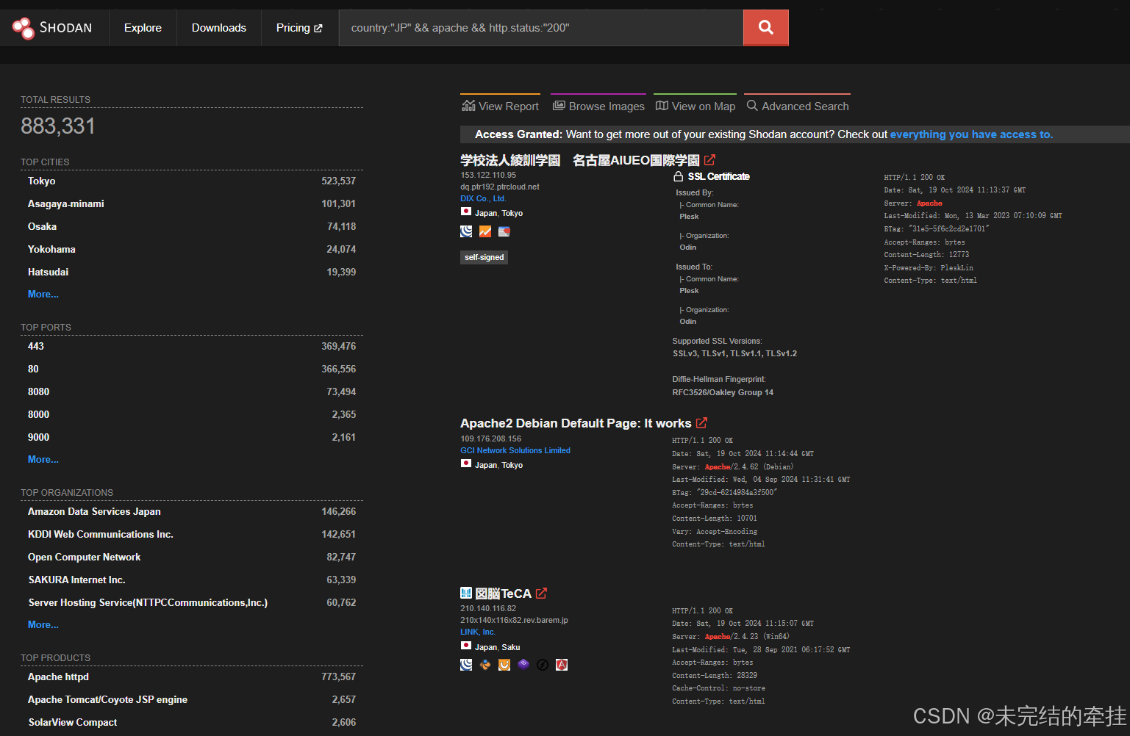Click the jQuery icon under 153.122.110.95 result
The height and width of the screenshot is (736, 1130).
tap(466, 231)
